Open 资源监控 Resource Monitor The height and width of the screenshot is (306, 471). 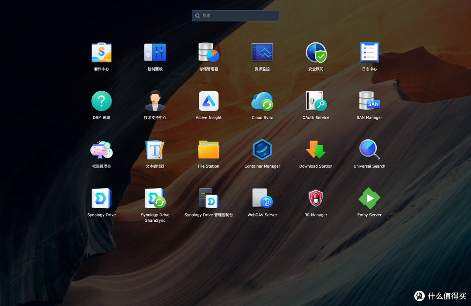point(262,53)
